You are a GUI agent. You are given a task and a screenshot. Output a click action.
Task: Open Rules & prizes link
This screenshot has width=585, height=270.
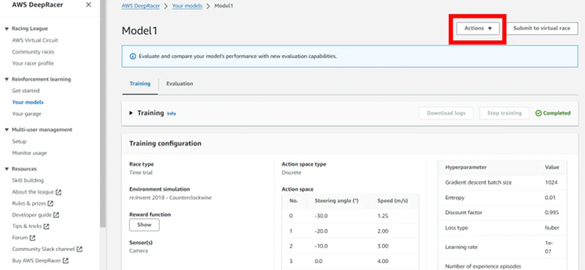[x=29, y=203]
